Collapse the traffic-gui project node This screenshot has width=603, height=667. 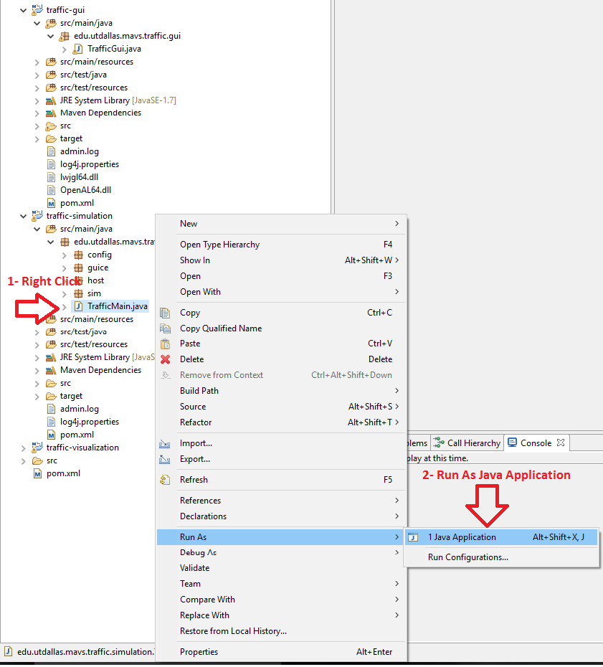pos(24,10)
